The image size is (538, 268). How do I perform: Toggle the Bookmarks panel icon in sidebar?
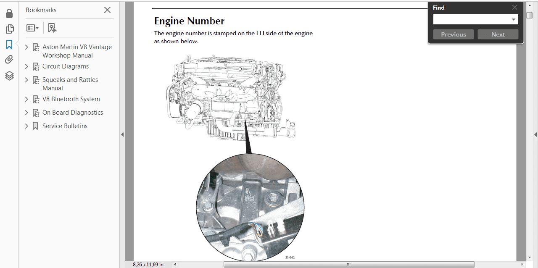pos(9,45)
